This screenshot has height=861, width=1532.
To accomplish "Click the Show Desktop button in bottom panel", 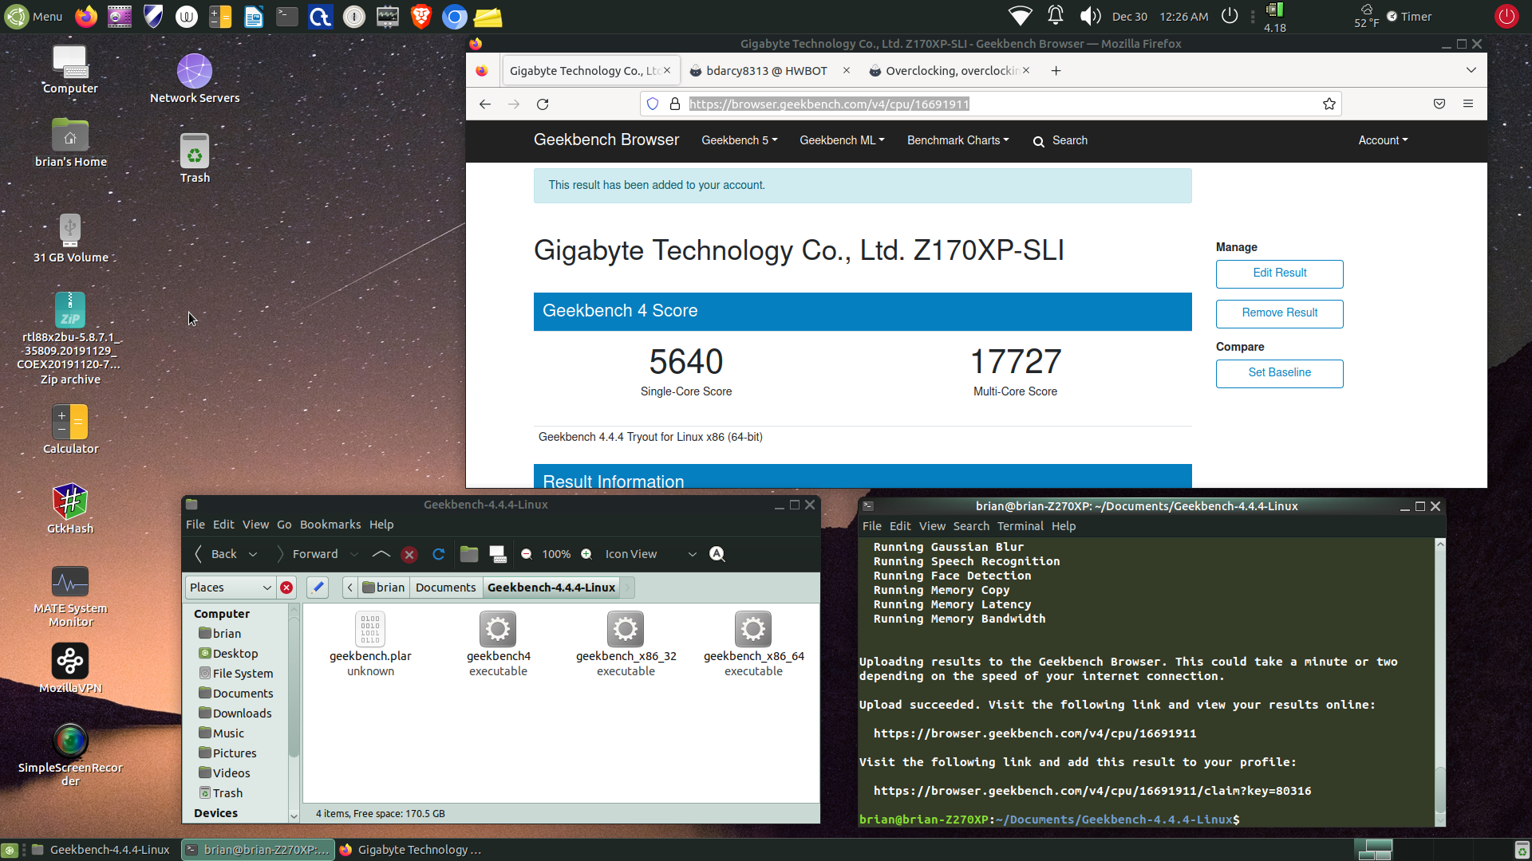I will pos(10,850).
